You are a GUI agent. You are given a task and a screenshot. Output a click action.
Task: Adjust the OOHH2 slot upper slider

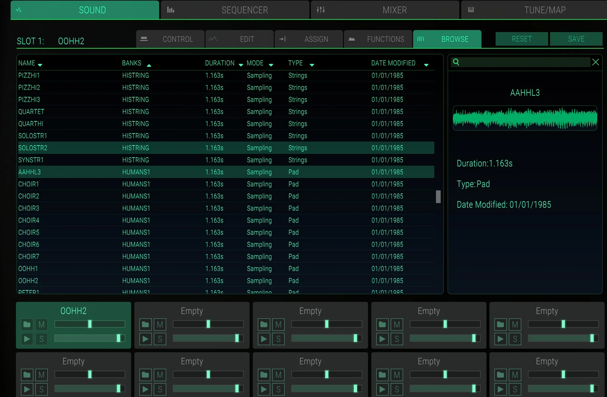pos(90,324)
